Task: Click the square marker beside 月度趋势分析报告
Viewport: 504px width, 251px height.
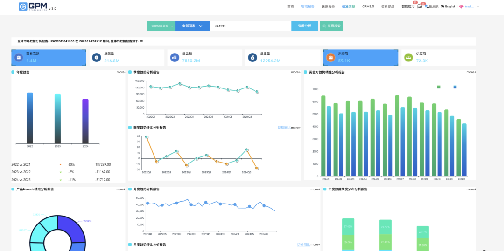Action: point(130,189)
